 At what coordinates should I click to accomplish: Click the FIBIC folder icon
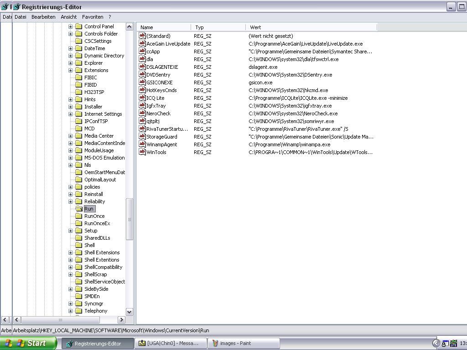[78, 77]
